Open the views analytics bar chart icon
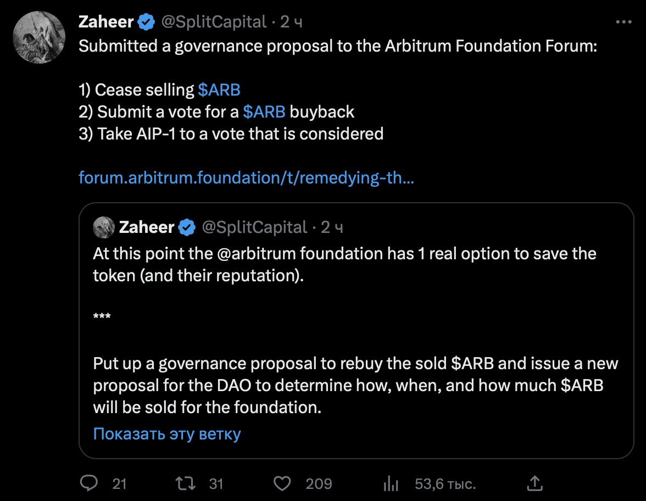Image resolution: width=646 pixels, height=501 pixels. point(391,483)
